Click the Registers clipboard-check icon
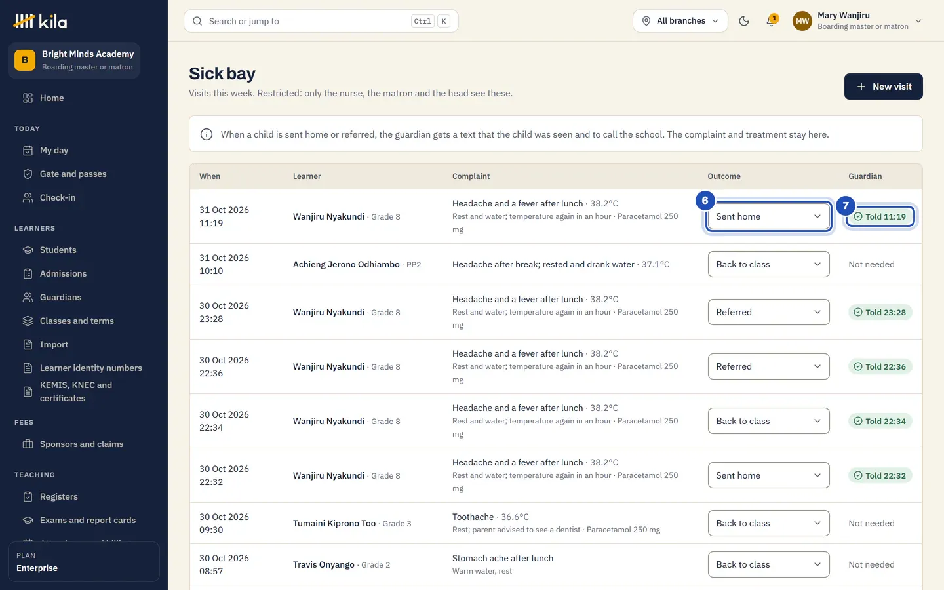The height and width of the screenshot is (590, 944). pos(28,496)
